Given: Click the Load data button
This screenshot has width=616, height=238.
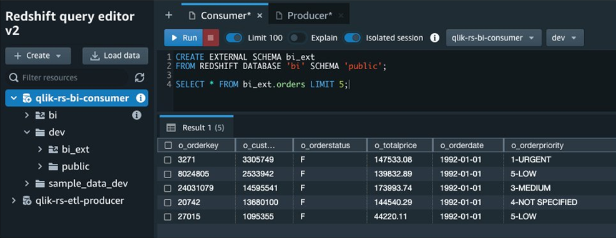Looking at the screenshot, I should tap(115, 55).
